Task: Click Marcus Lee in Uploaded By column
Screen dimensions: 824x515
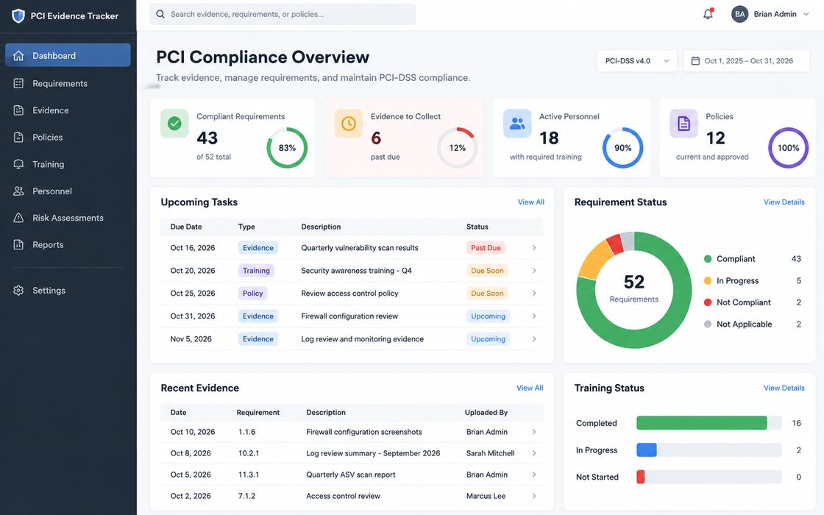Action: 486,496
